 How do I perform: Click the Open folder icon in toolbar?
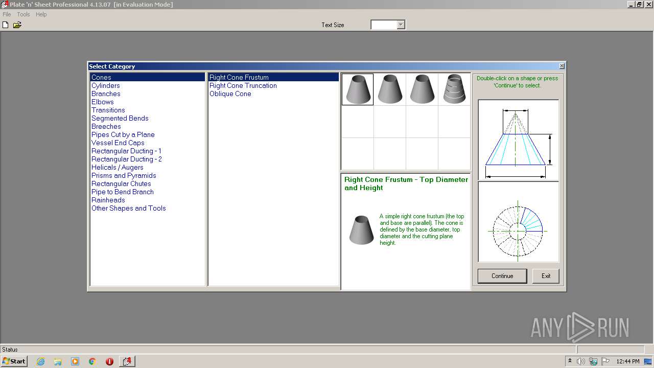(17, 25)
